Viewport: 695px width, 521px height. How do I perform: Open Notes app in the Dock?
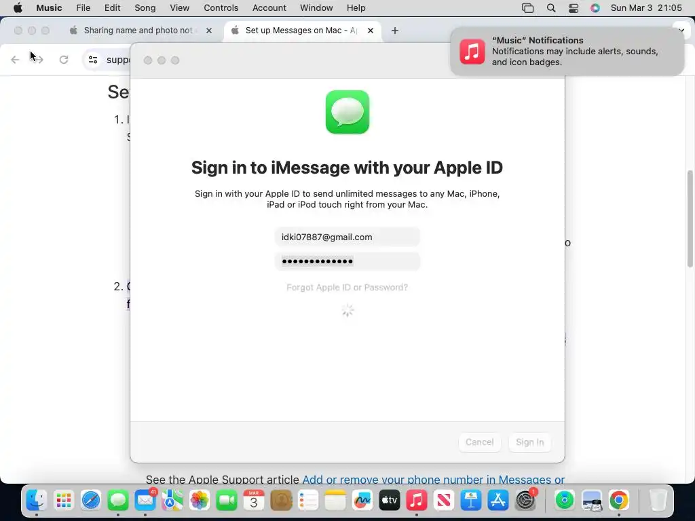tap(335, 500)
